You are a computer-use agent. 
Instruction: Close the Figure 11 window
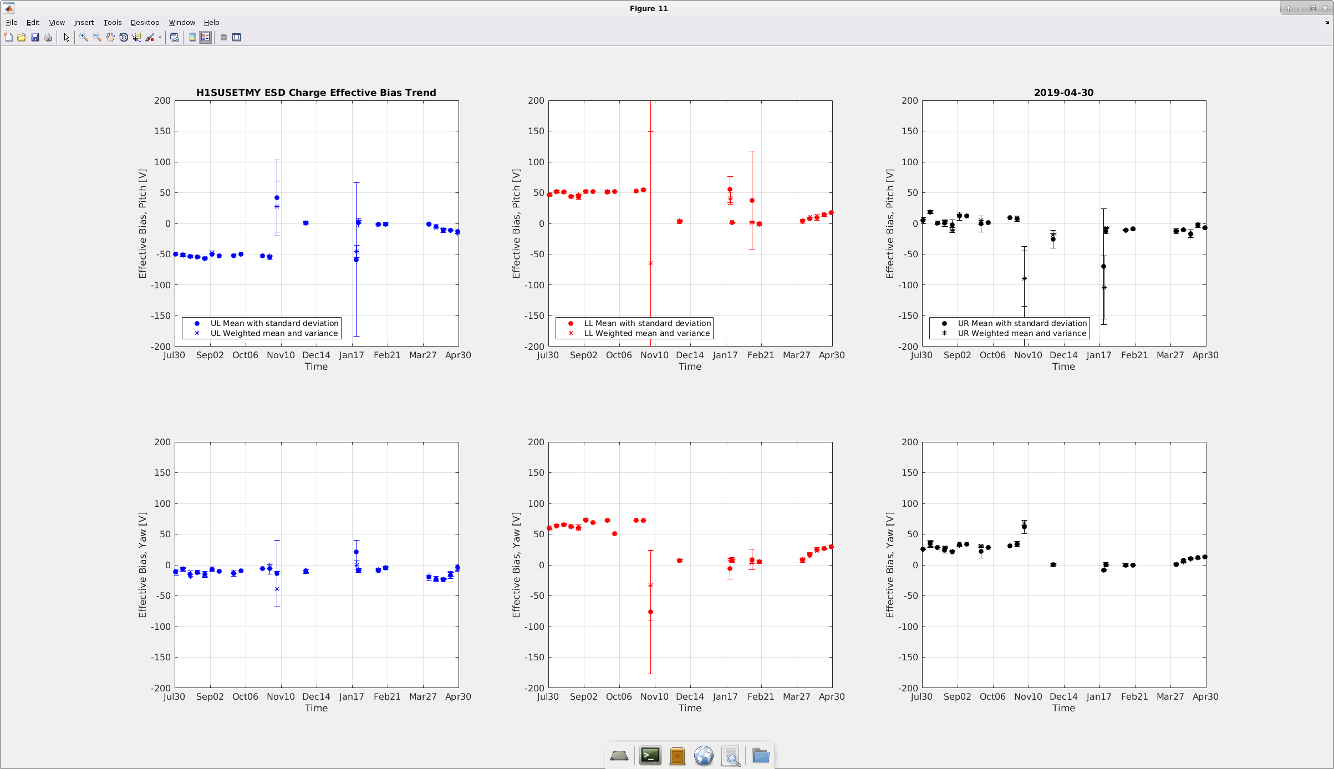(x=1325, y=8)
